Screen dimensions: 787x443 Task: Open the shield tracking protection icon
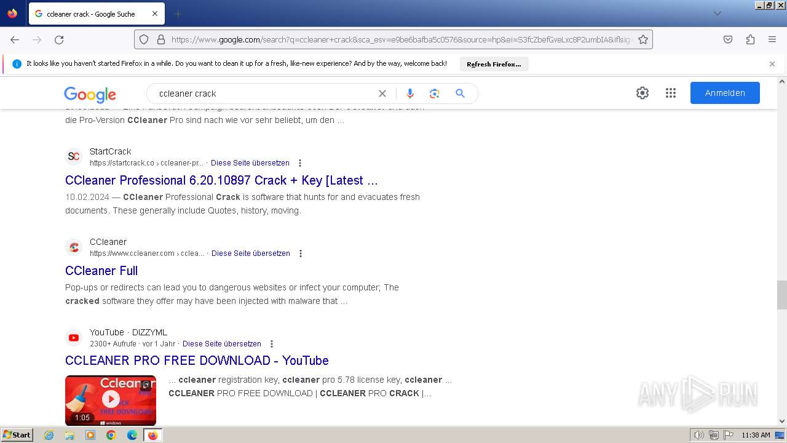click(144, 39)
